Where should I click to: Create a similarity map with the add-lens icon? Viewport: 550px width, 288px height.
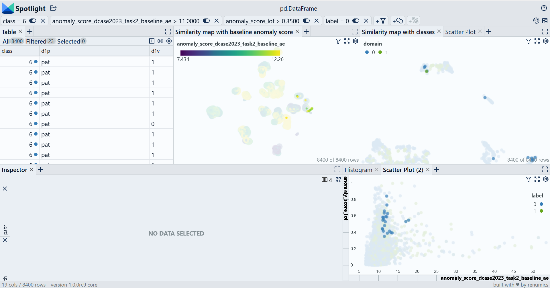(398, 21)
